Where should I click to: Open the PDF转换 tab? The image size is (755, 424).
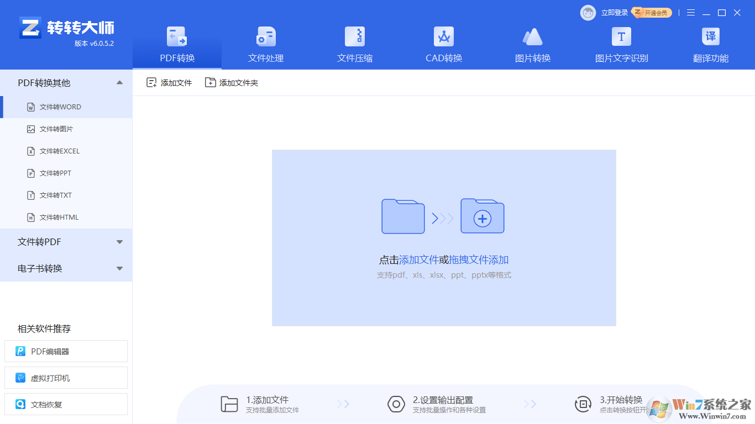pyautogui.click(x=177, y=45)
